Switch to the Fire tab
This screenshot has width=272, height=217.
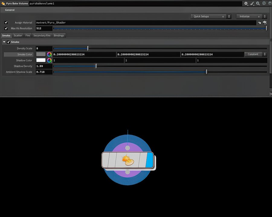(28, 36)
